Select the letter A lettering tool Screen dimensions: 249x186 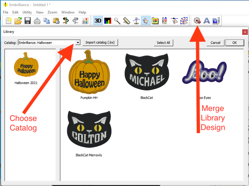207,21
